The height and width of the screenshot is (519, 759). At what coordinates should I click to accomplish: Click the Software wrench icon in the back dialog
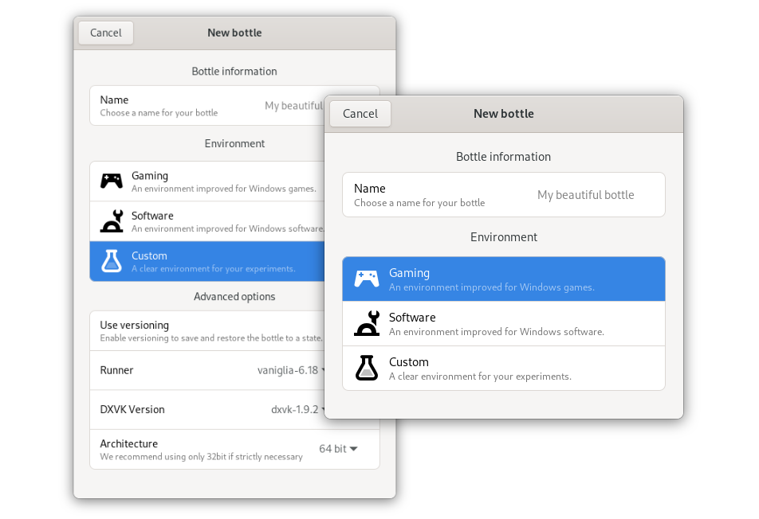tap(112, 220)
